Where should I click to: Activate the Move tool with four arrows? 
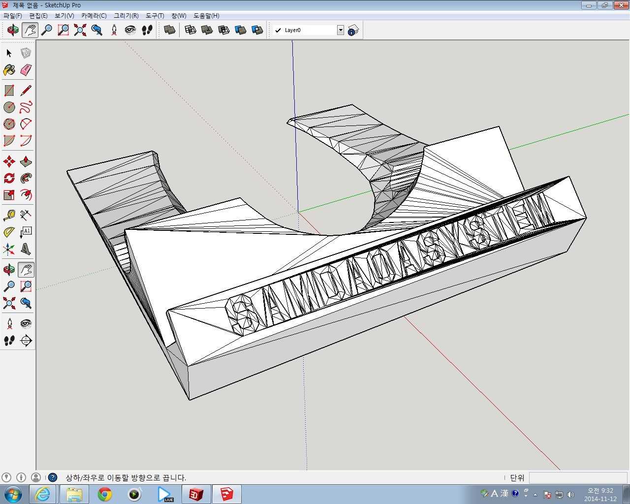coord(9,161)
